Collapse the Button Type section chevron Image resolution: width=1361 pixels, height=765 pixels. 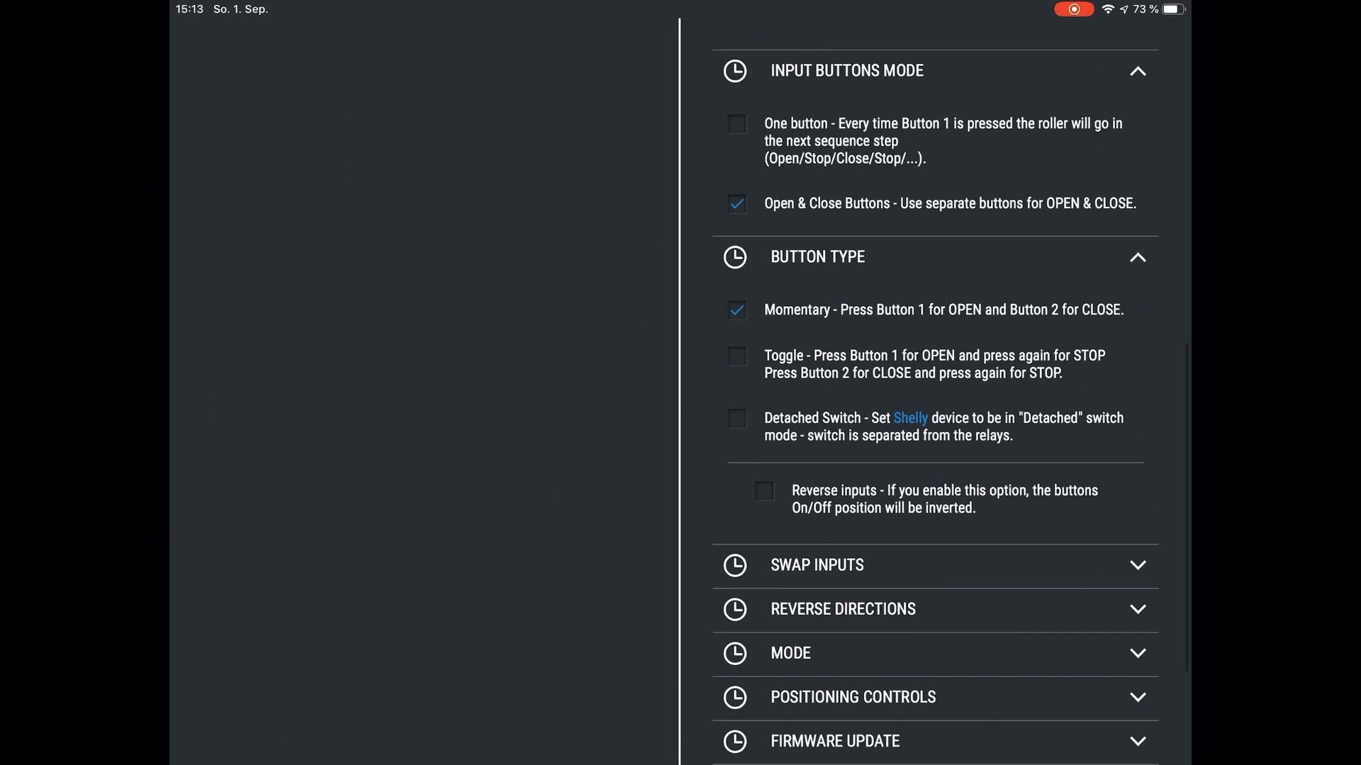pyautogui.click(x=1138, y=257)
